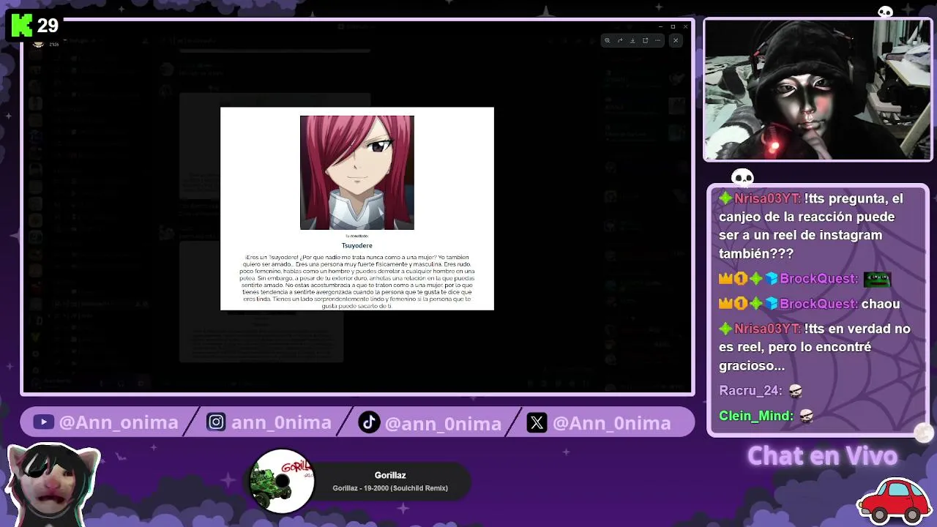The width and height of the screenshot is (937, 527).
Task: Click the Kick logo in the top corner
Action: click(x=22, y=26)
